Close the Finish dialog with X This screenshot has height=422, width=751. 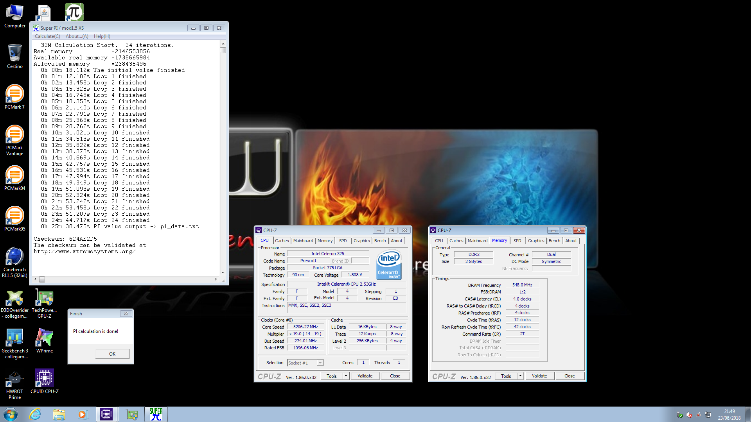[126, 314]
